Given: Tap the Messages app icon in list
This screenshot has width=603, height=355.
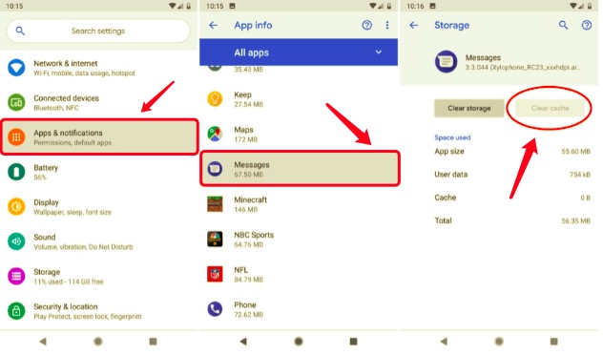Looking at the screenshot, I should (x=215, y=169).
